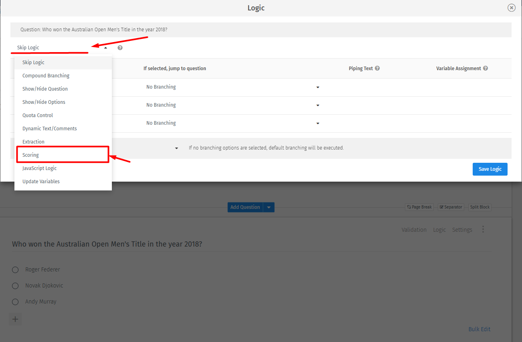522x342 pixels.
Task: Select the Andy Murray radio button
Action: pyautogui.click(x=15, y=302)
